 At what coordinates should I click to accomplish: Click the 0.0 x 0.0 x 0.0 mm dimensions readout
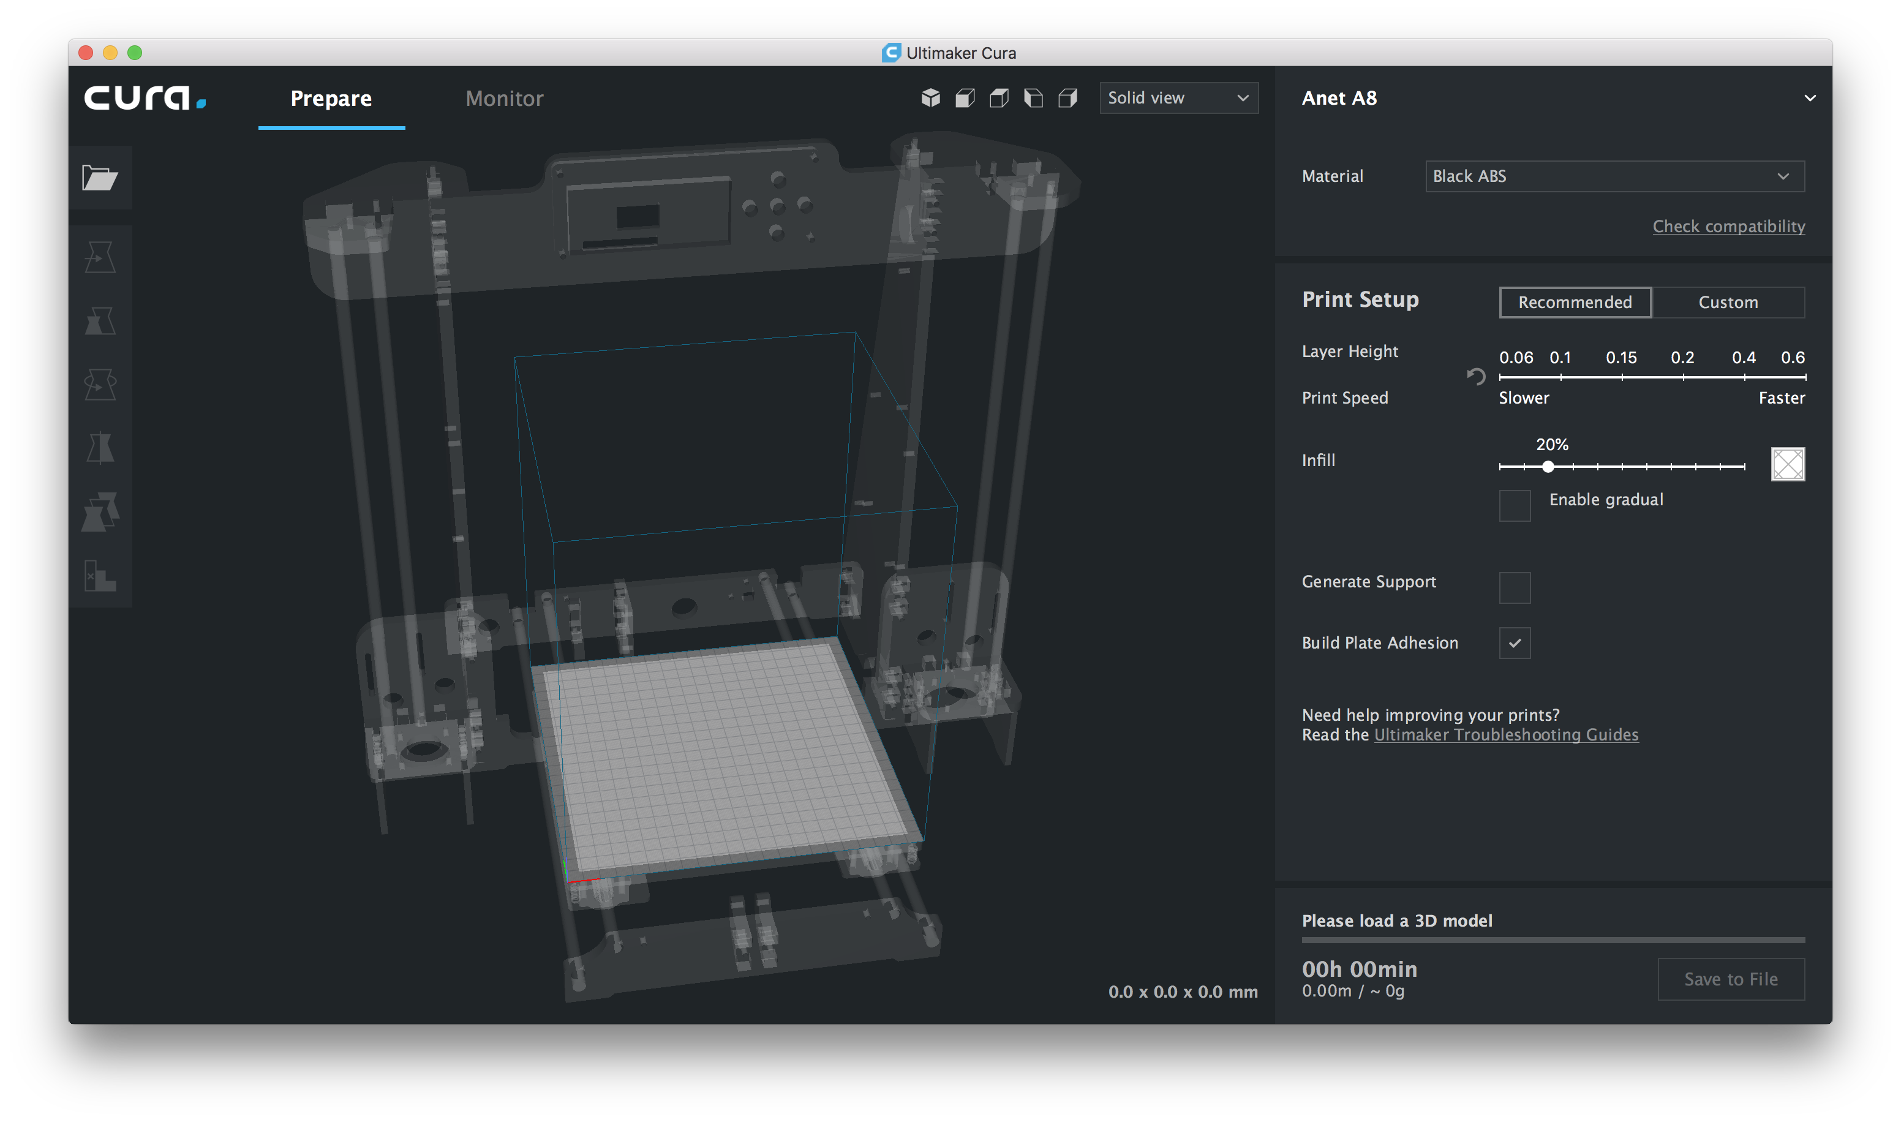(1183, 992)
